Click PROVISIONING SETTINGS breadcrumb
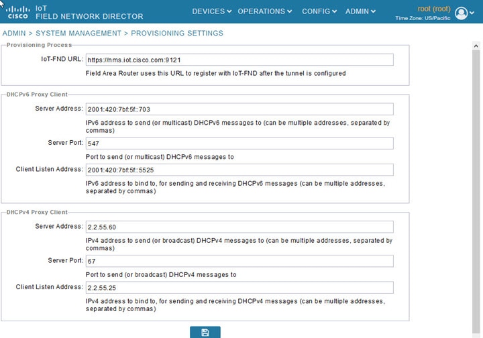Screen dimensions: 483x338 (x=177, y=34)
